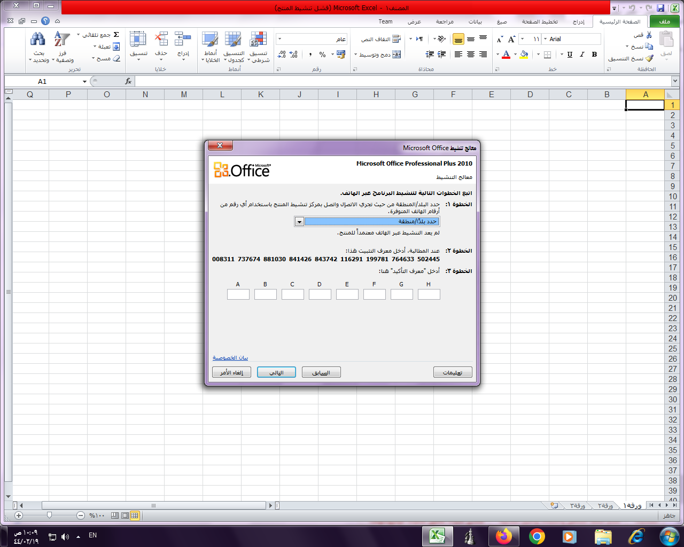Toggle Center horizontal text alignment
This screenshot has width=684, height=547.
click(x=471, y=54)
